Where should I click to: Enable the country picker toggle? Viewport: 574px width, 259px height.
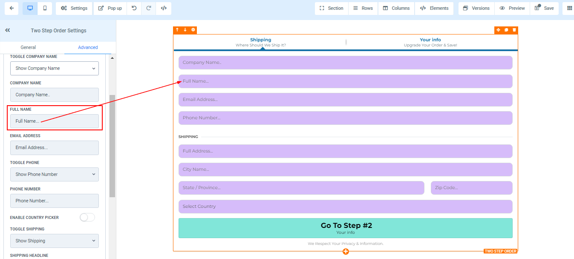pos(87,217)
